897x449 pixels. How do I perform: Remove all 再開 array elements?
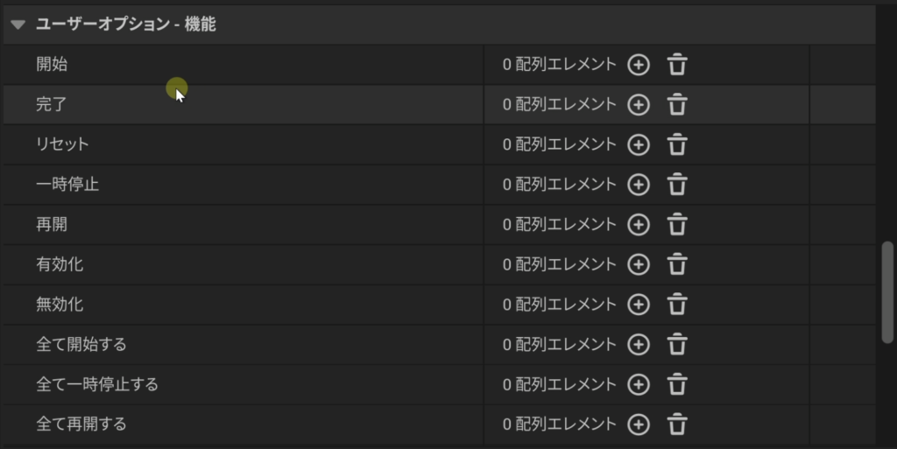(x=677, y=225)
